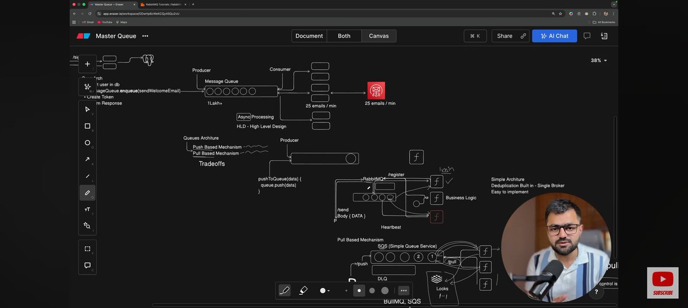Open the Command K search button
The width and height of the screenshot is (688, 308).
475,35
